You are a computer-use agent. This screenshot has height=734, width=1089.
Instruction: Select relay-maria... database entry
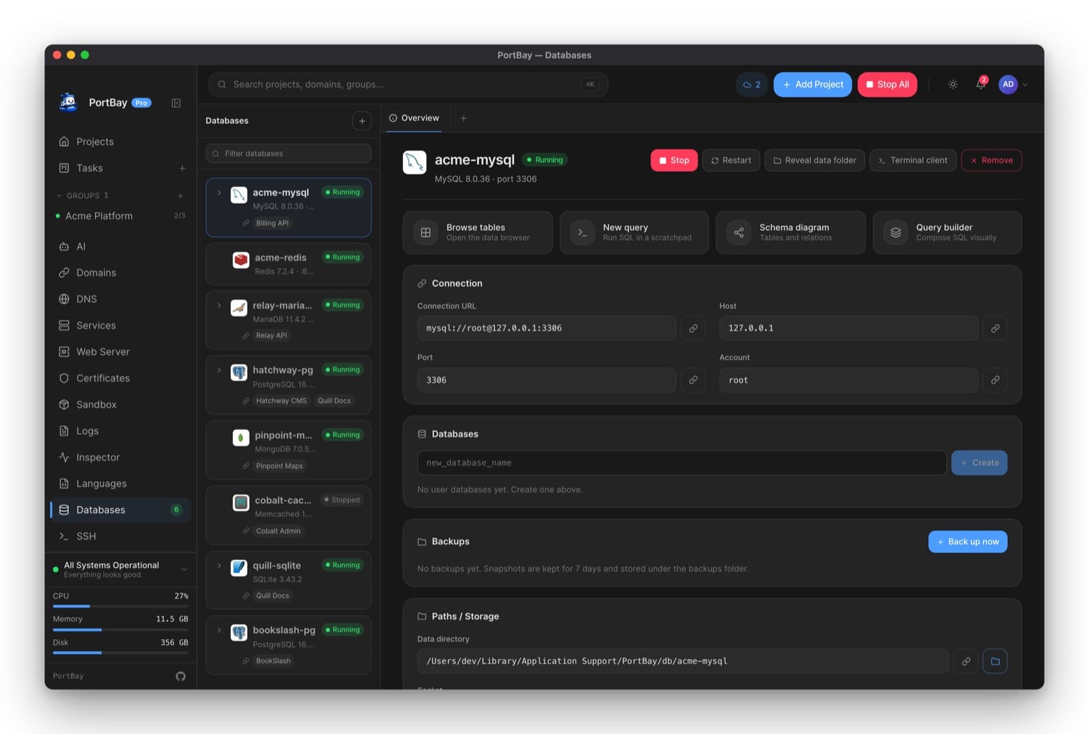289,320
